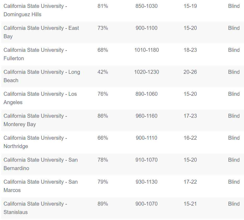Click the 1010-1180 SAT range for Fullerton
This screenshot has width=244, height=220.
(x=147, y=50)
